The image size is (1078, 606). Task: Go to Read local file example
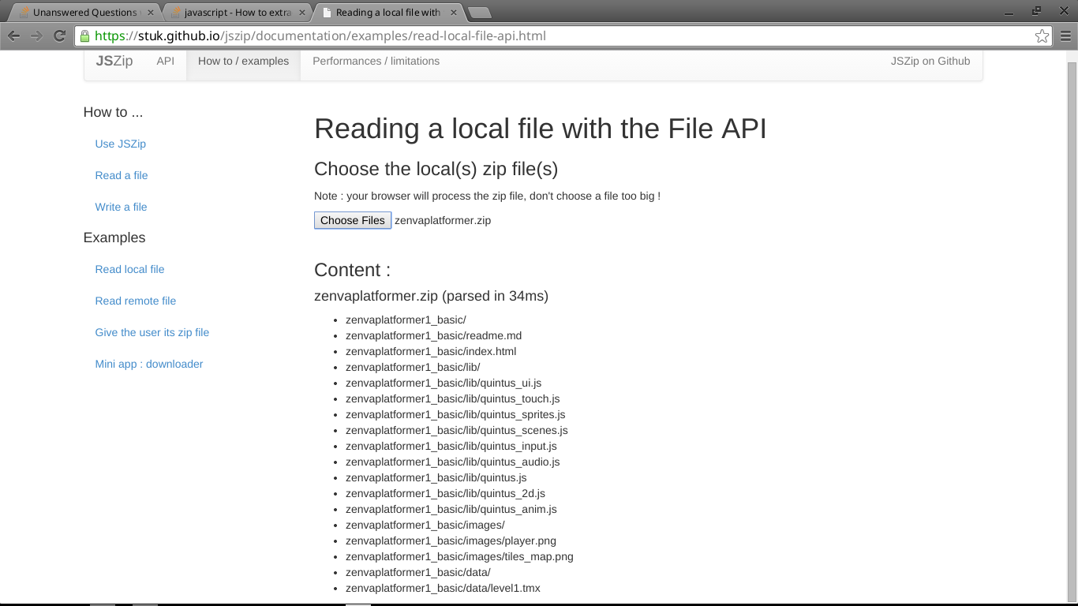[129, 269]
